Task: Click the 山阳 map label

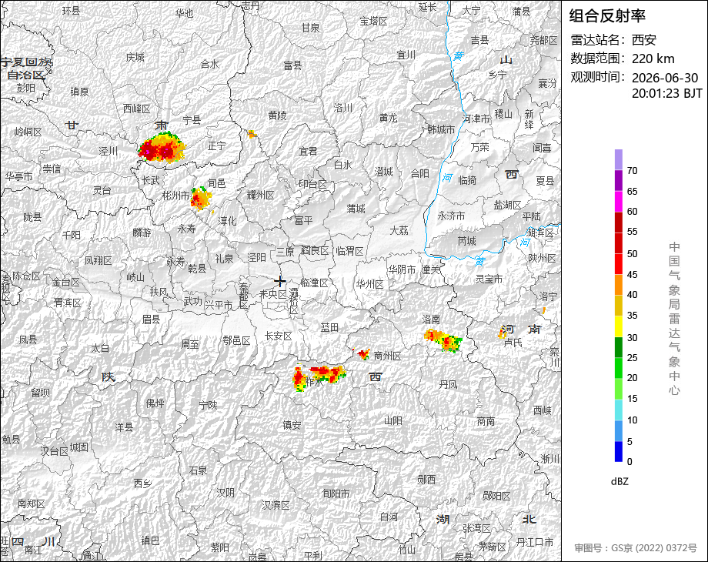Action: coord(392,420)
